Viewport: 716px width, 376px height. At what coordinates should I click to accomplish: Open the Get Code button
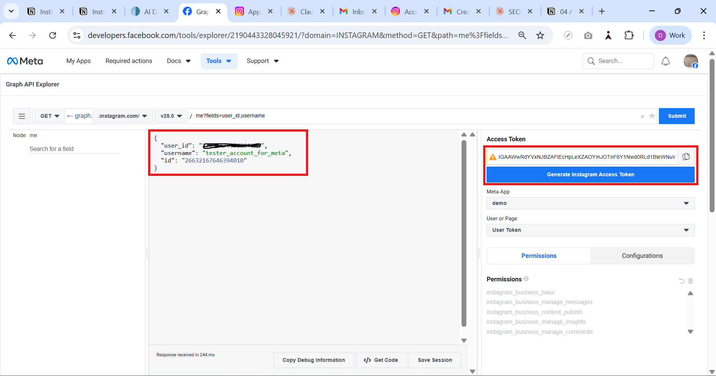point(381,360)
